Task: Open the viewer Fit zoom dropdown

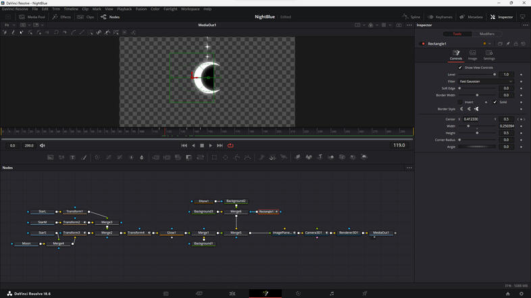Action: pyautogui.click(x=9, y=25)
